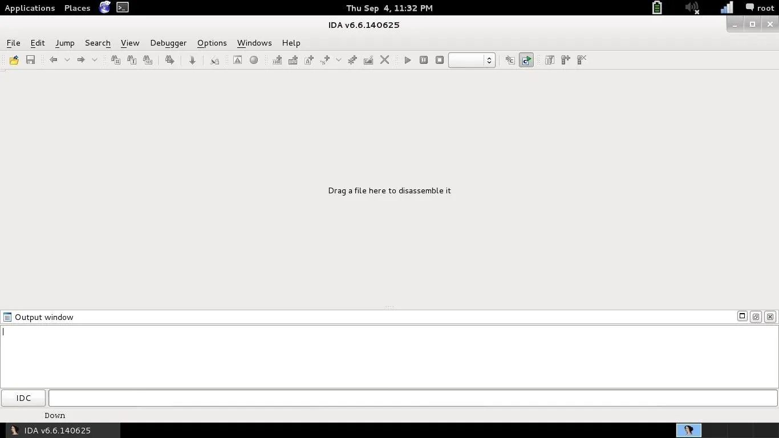Screen dimensions: 779x438
Task: Open the Windows menu
Action: (254, 43)
